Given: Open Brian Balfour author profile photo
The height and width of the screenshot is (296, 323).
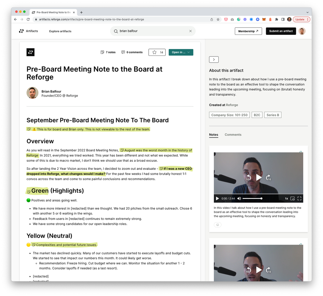Looking at the screenshot, I should (33, 93).
